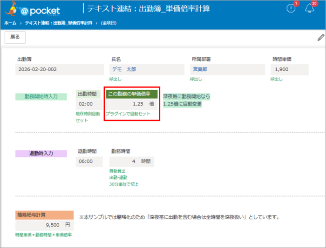This screenshot has height=248, width=326.
Task: Click the (全項目) breadcrumb item
Action: [x=109, y=23]
